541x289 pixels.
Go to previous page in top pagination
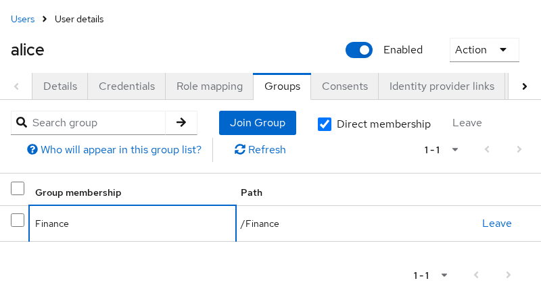(487, 149)
